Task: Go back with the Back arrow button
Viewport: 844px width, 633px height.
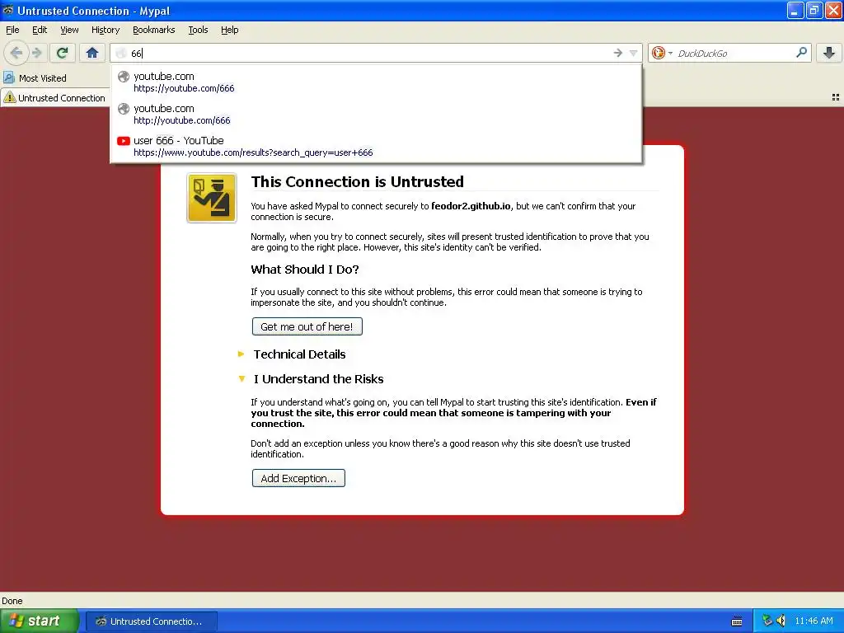Action: (16, 53)
